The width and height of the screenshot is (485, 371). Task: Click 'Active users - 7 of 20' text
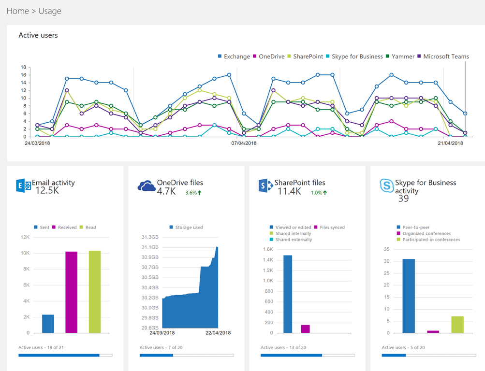(x=161, y=347)
